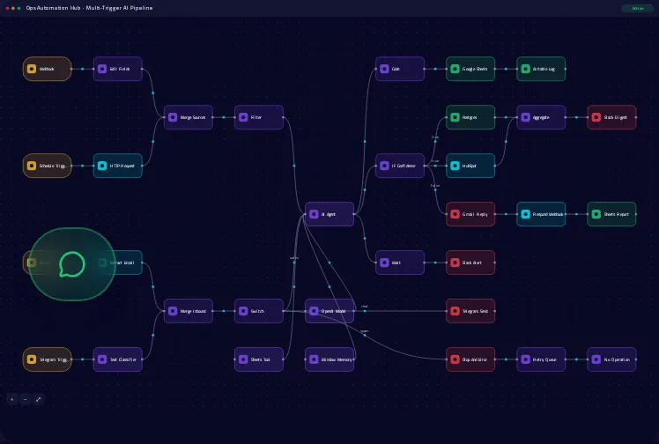Click the AI Agent node icon

(314, 214)
